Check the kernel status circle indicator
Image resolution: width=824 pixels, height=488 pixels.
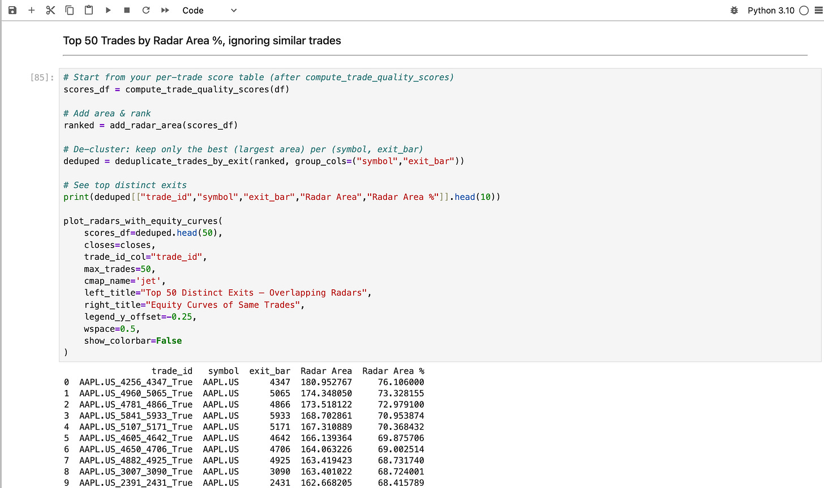click(804, 10)
